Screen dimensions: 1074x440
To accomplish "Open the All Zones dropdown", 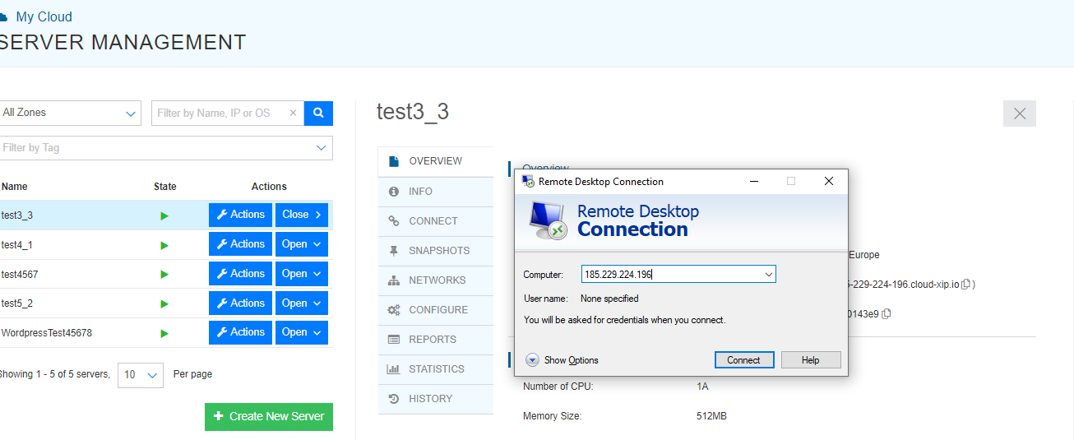I will 71,113.
